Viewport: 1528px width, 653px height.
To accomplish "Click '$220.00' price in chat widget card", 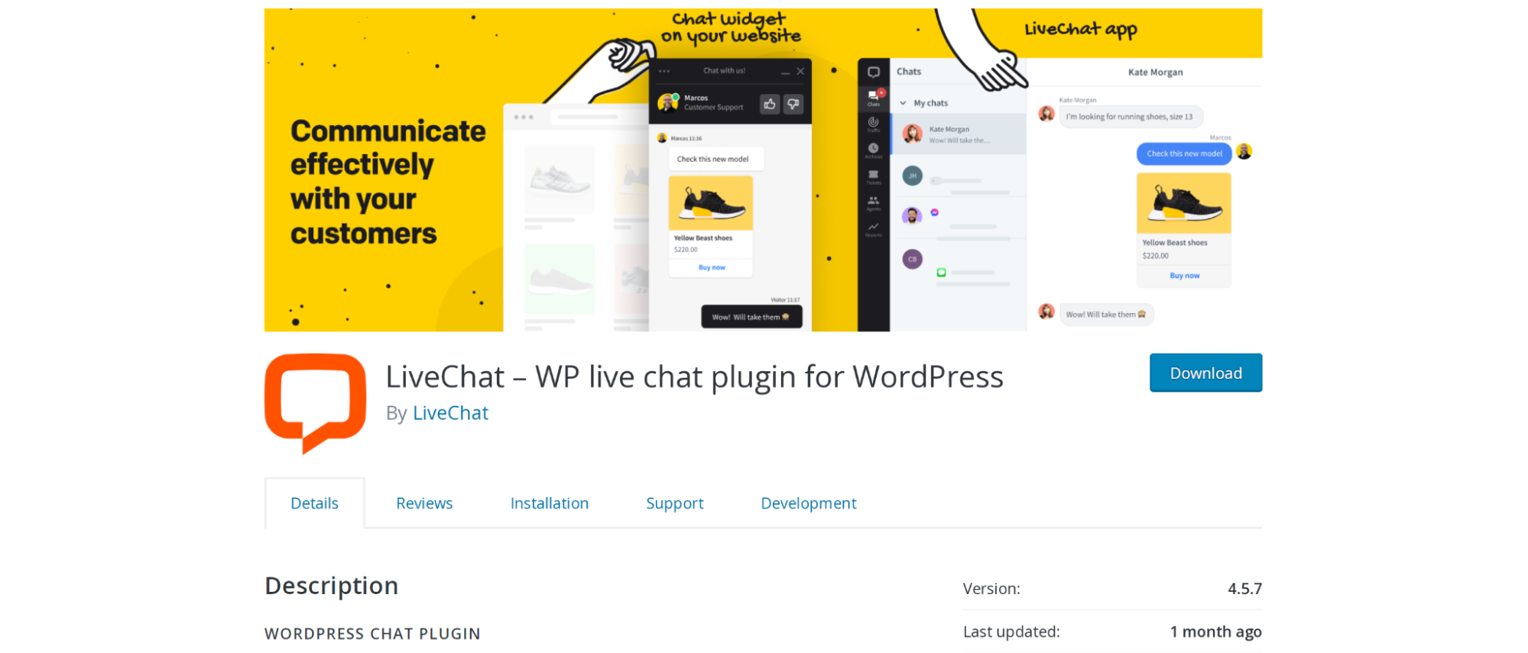I will point(686,250).
